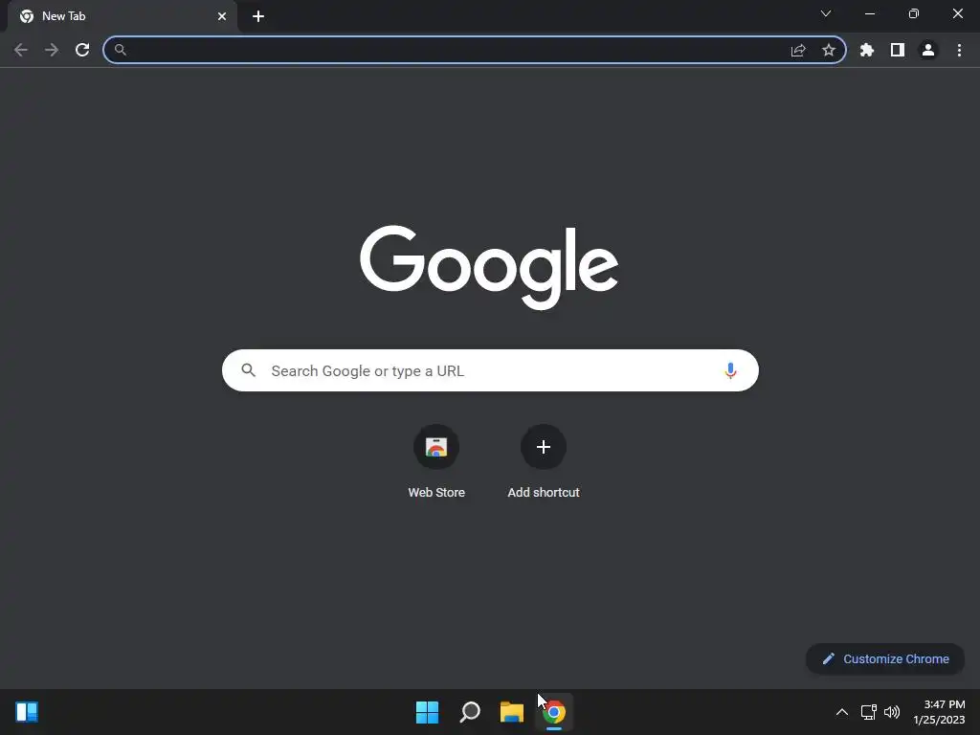Image resolution: width=980 pixels, height=735 pixels.
Task: Open the tab search chevron
Action: pyautogui.click(x=826, y=13)
